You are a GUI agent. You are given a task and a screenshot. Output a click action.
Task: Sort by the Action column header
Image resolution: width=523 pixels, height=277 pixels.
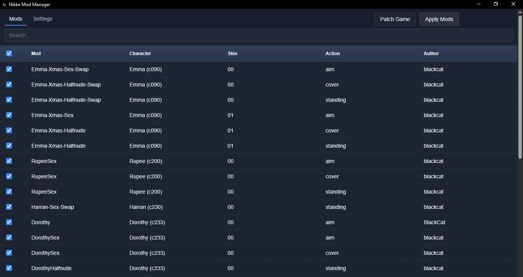click(x=333, y=54)
